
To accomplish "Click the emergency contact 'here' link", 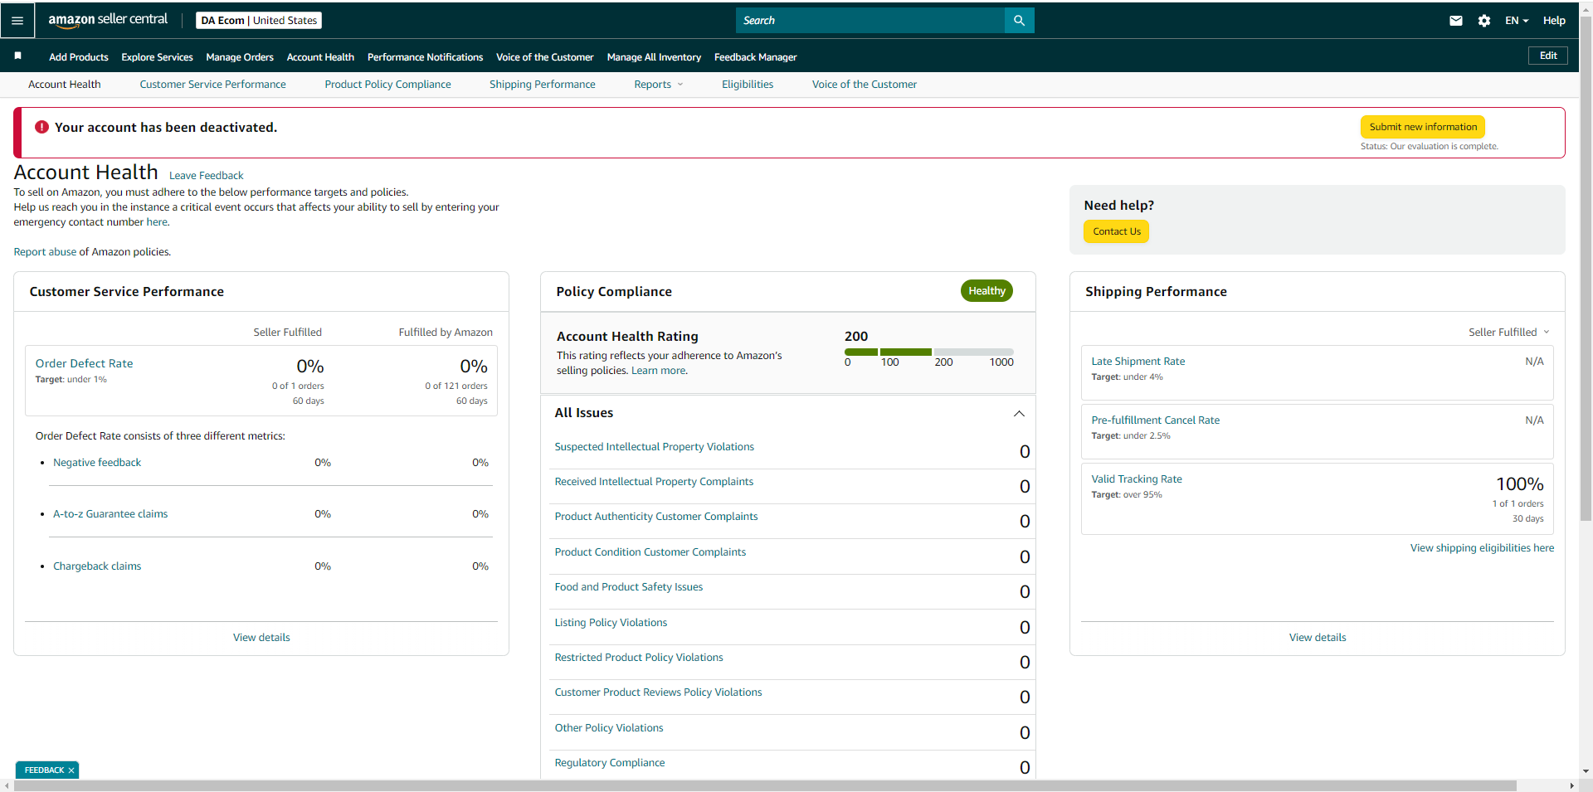I will [x=157, y=222].
